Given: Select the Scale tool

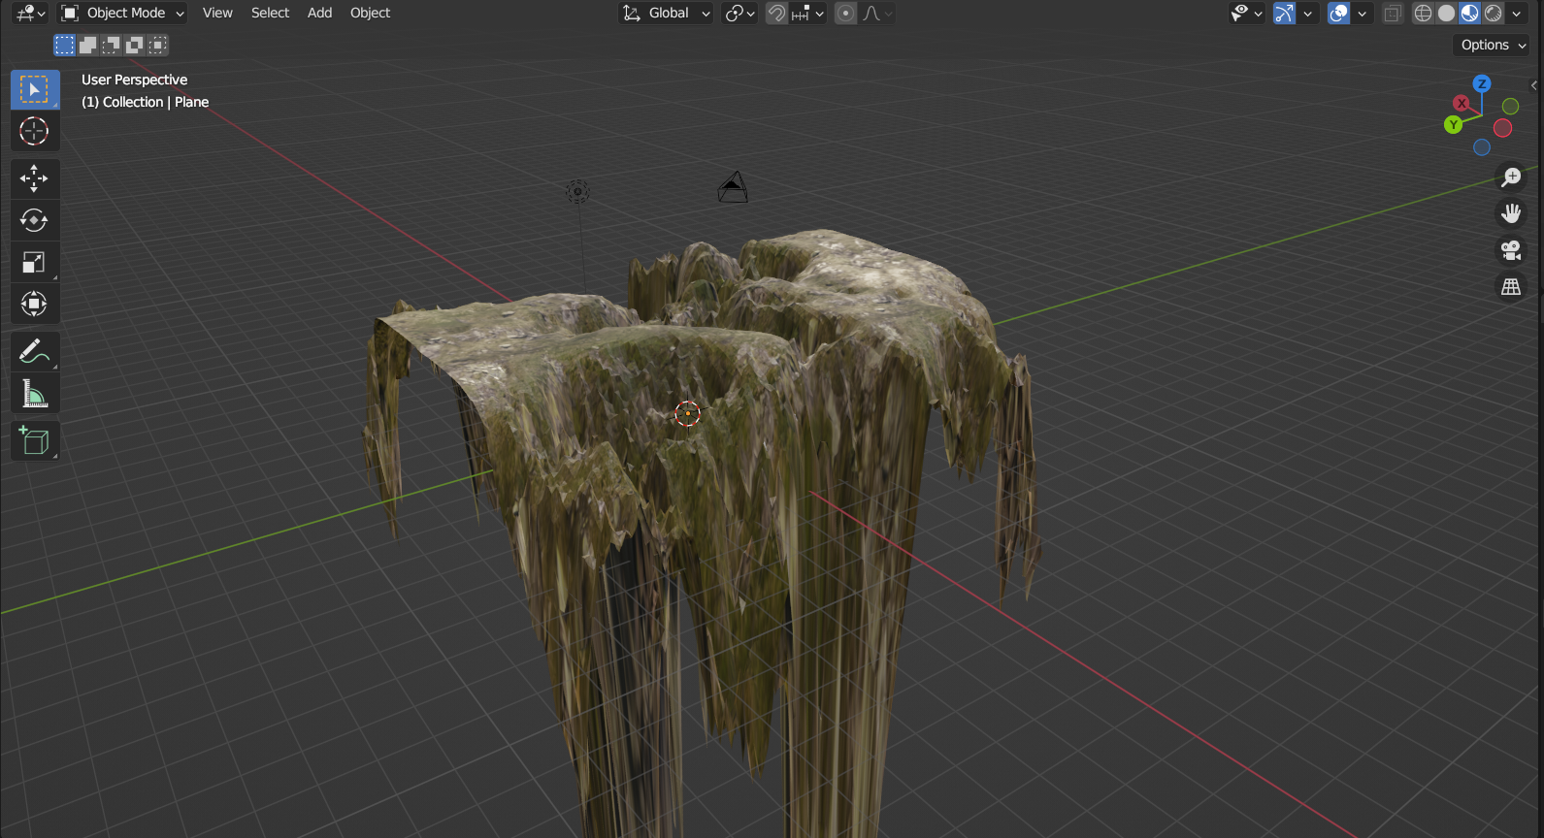Looking at the screenshot, I should pos(34,263).
